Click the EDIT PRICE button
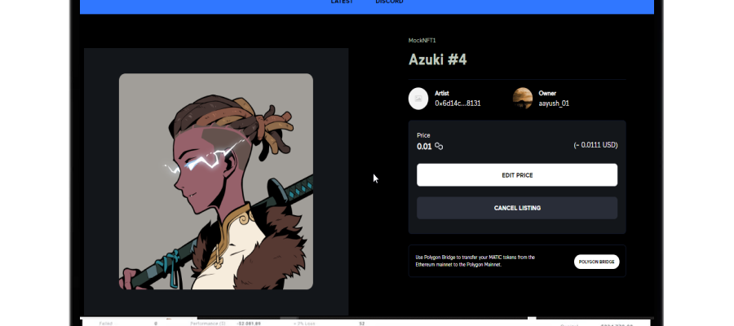This screenshot has width=734, height=326. point(517,175)
